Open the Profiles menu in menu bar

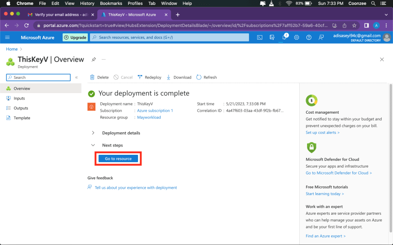[x=135, y=3]
